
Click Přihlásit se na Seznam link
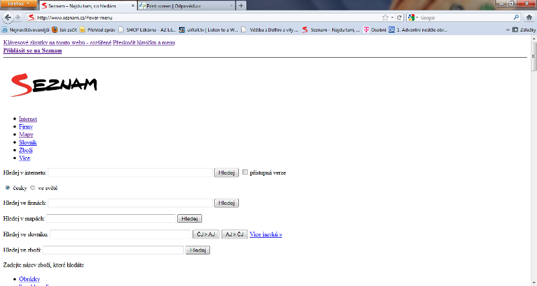[x=32, y=50]
